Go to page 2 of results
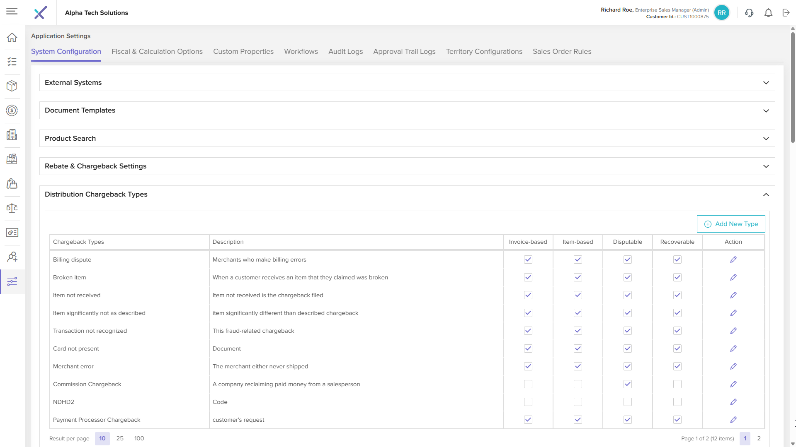 click(x=759, y=438)
